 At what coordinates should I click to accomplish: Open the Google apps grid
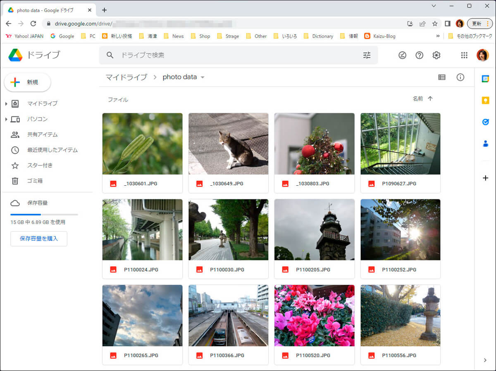click(464, 55)
